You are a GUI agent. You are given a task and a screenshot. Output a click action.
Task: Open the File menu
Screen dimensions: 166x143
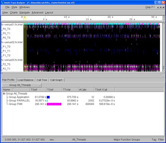point(8,7)
